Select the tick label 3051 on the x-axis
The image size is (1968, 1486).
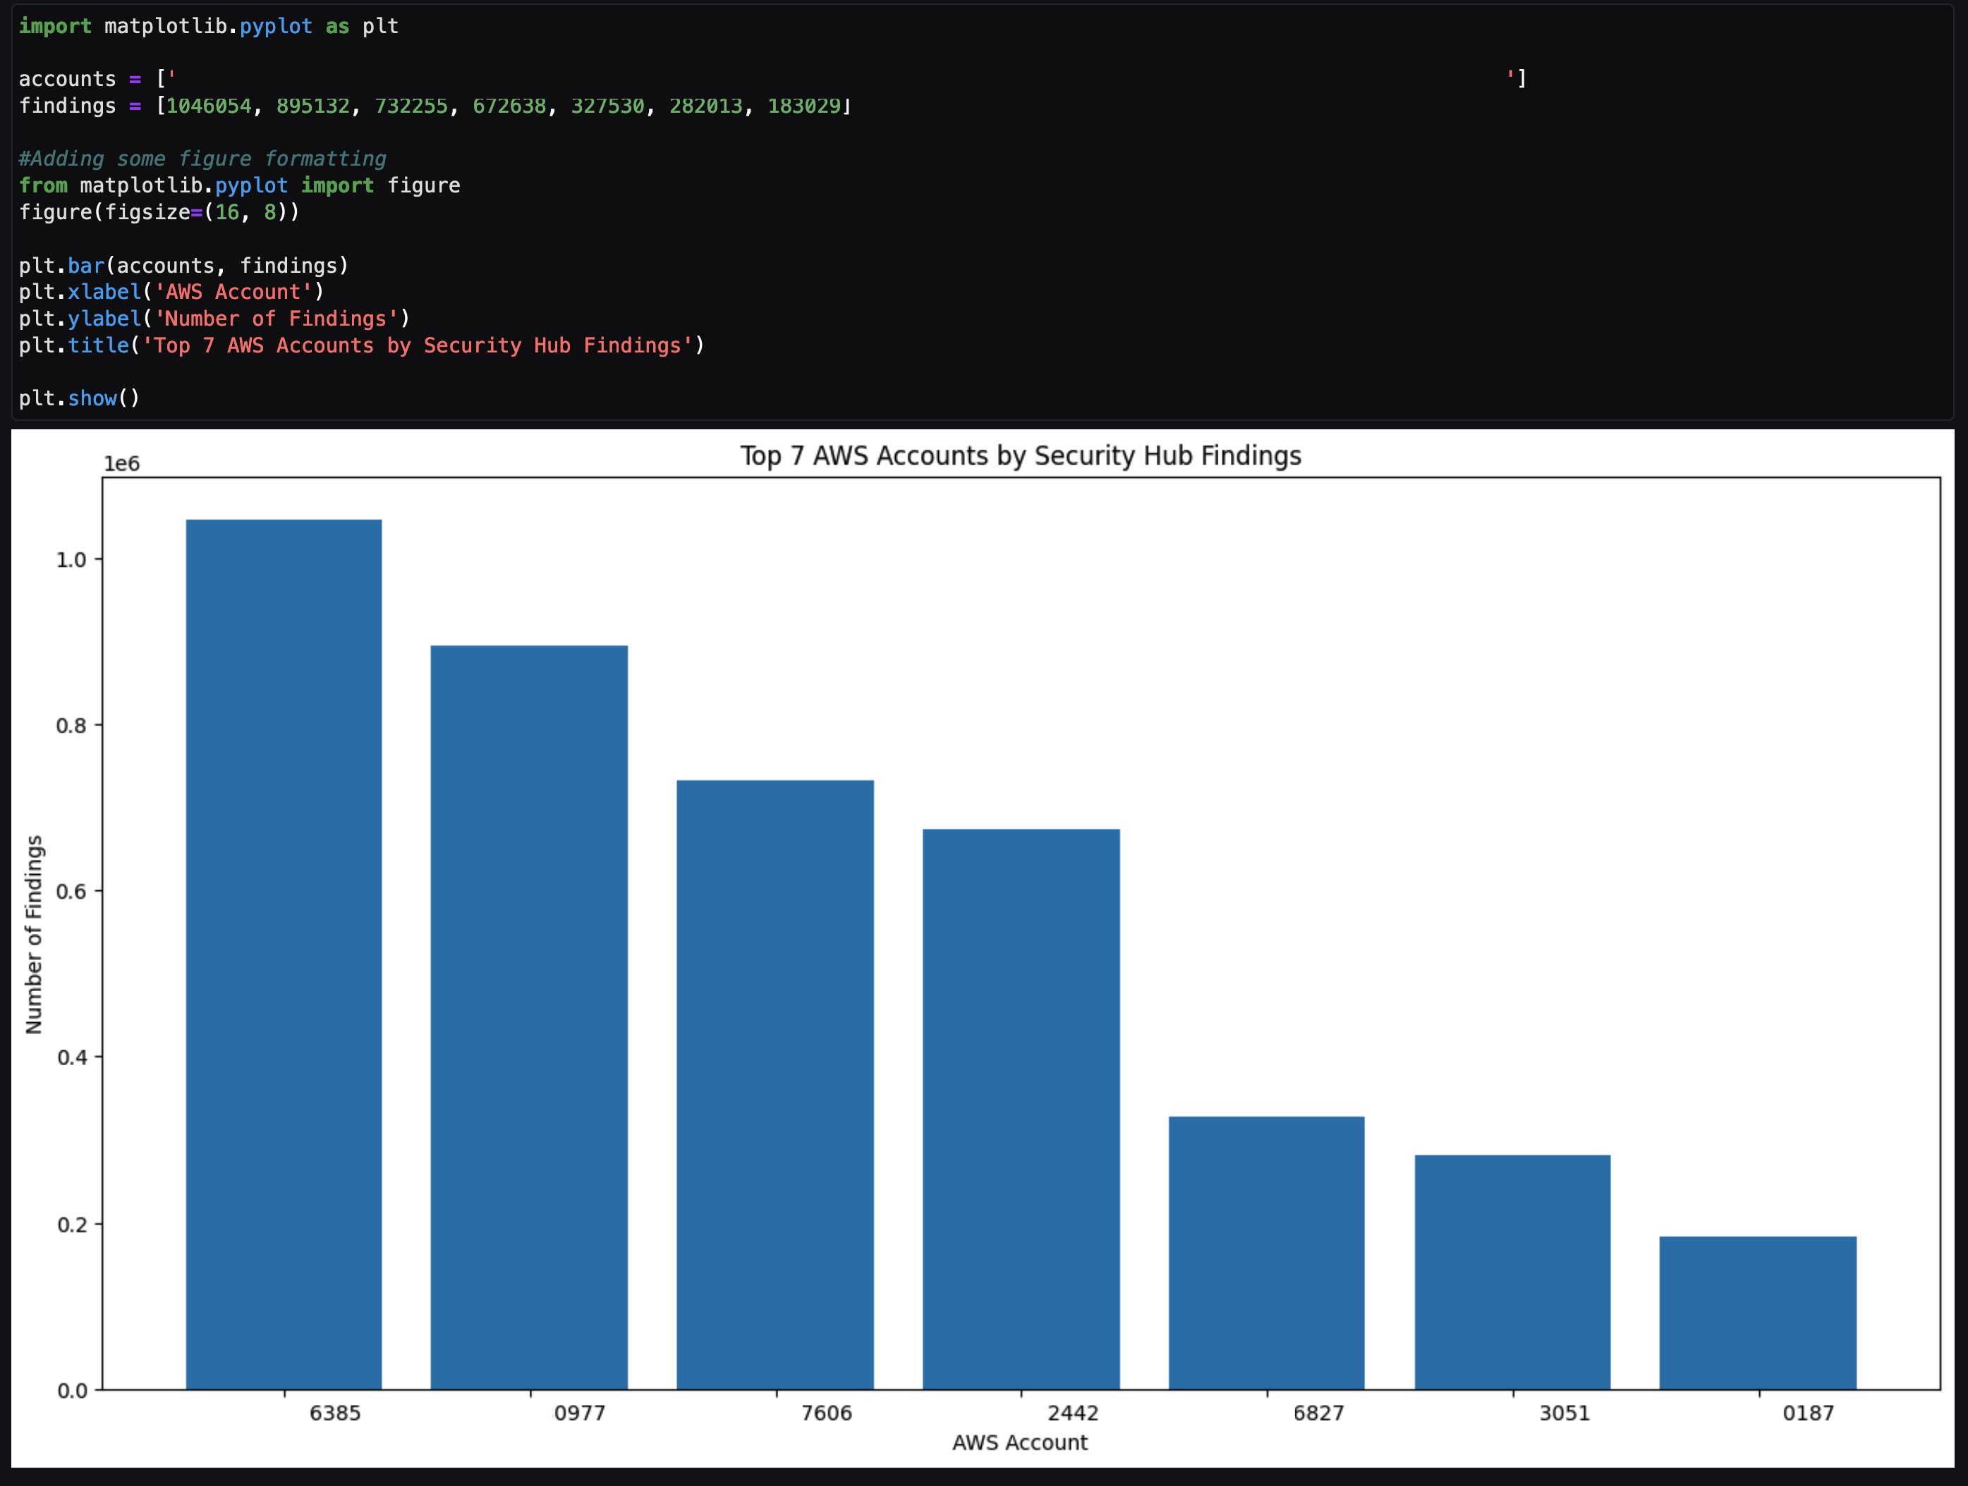click(1565, 1413)
